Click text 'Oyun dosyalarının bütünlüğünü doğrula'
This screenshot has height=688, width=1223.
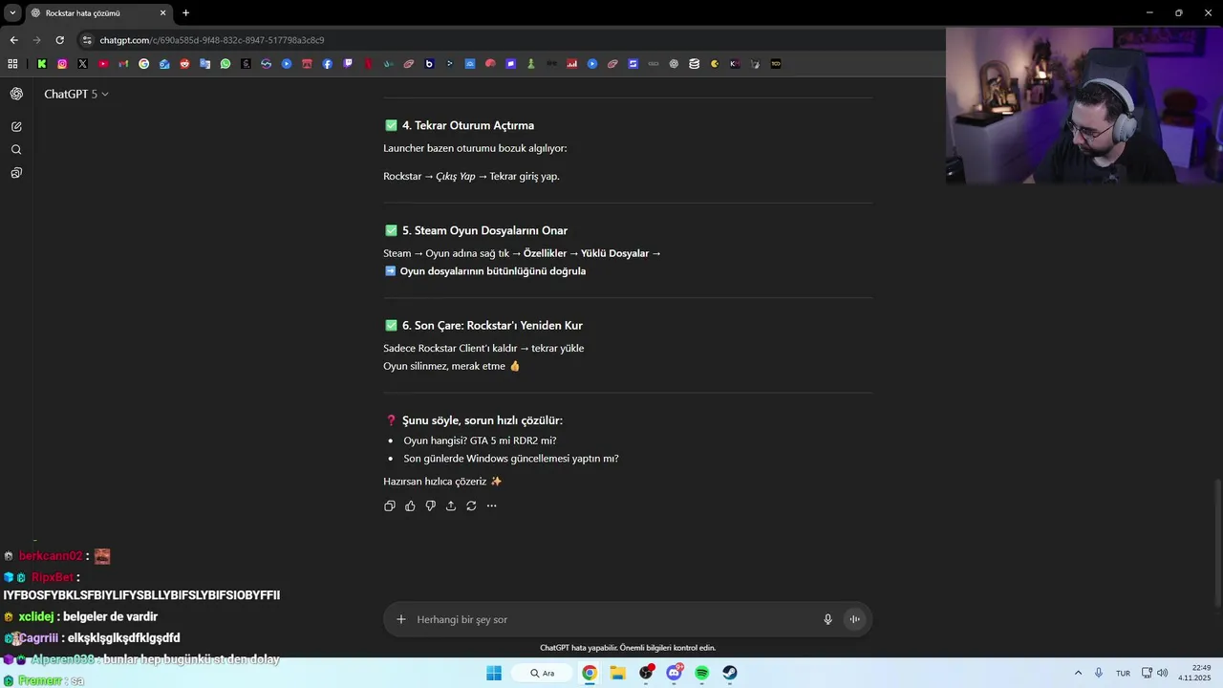pyautogui.click(x=493, y=271)
